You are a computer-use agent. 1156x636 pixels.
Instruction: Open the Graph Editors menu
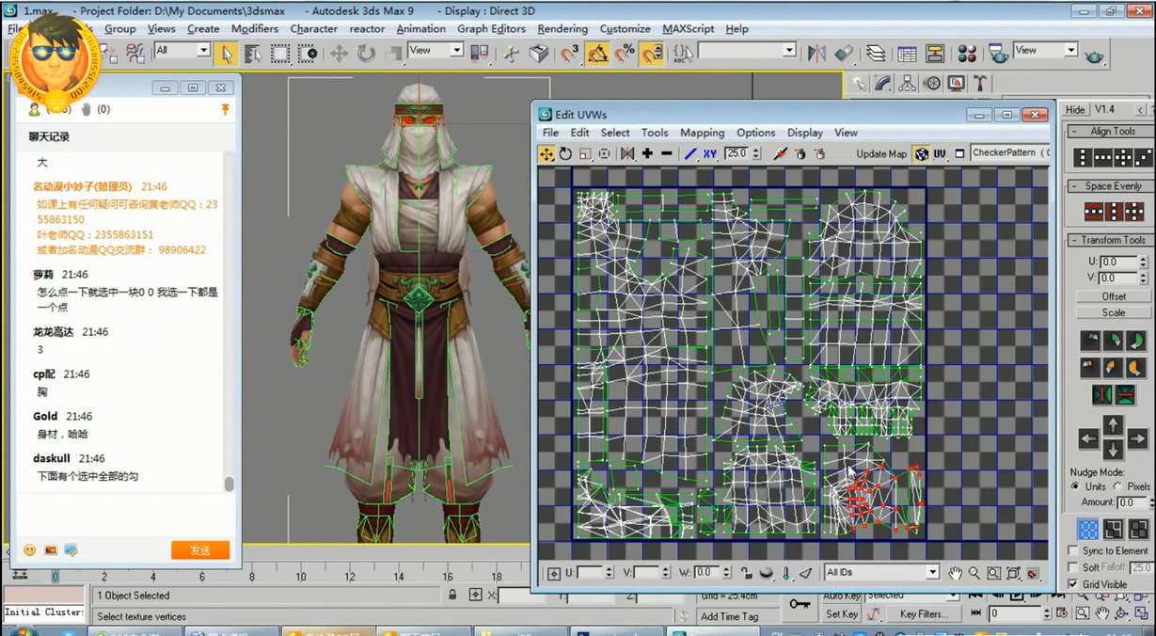491,29
